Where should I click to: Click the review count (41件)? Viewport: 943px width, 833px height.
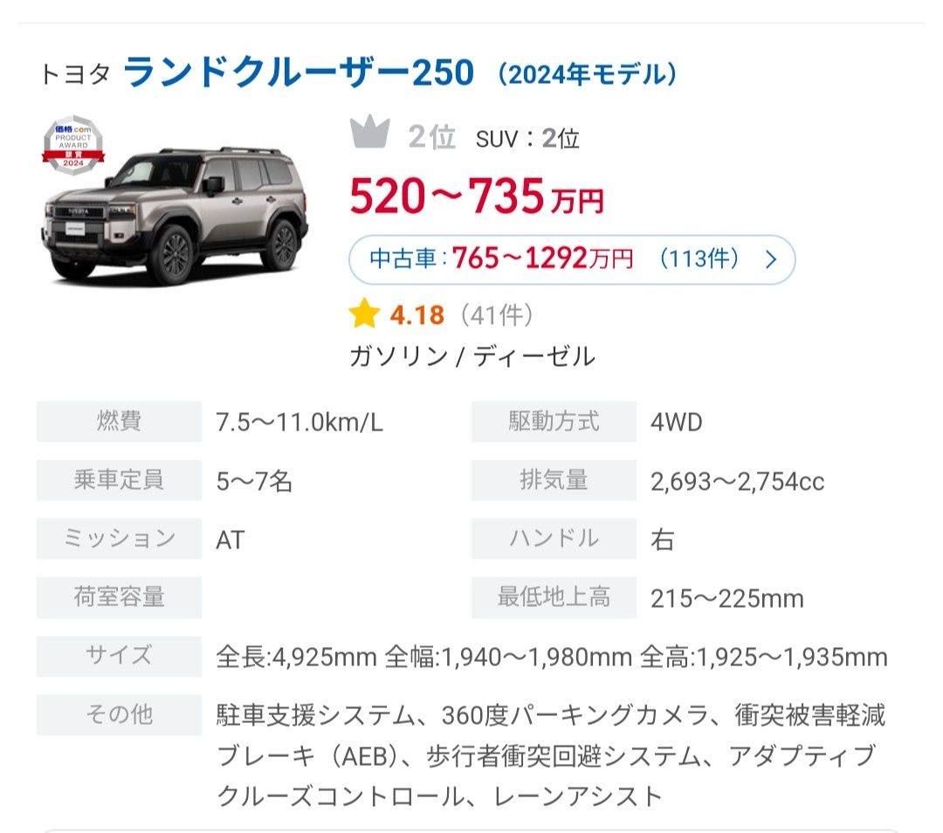pyautogui.click(x=497, y=314)
